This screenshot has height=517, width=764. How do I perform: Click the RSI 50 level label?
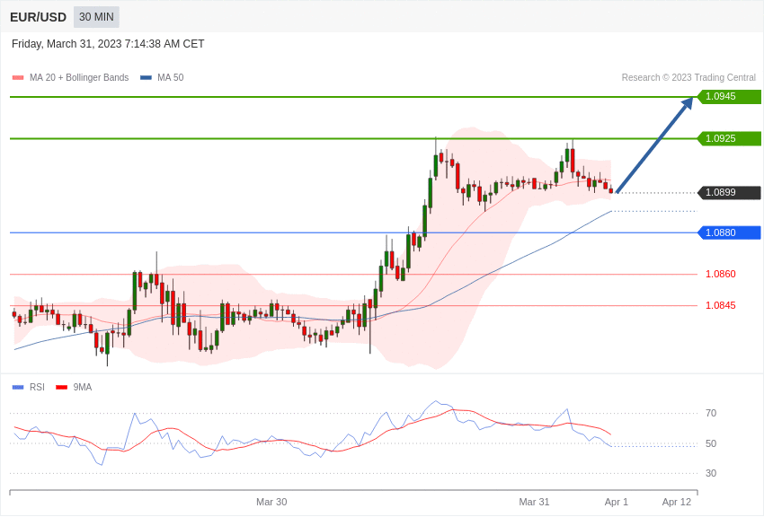pos(711,443)
